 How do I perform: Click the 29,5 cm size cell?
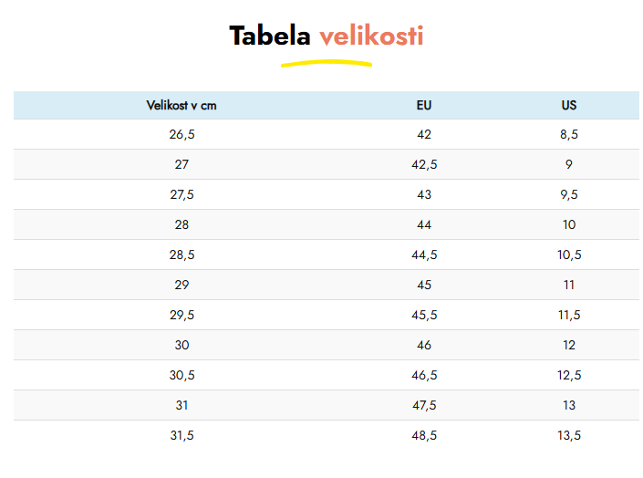pos(181,315)
